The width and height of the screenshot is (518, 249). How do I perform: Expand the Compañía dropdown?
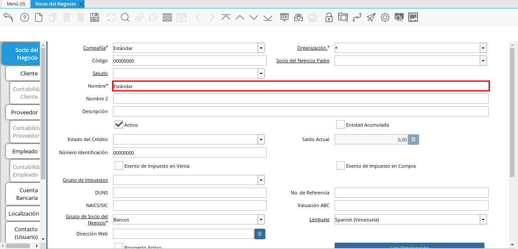pos(261,48)
